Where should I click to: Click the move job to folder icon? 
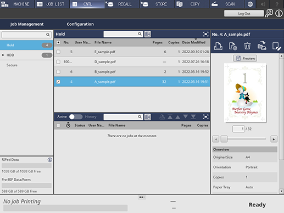point(262,46)
